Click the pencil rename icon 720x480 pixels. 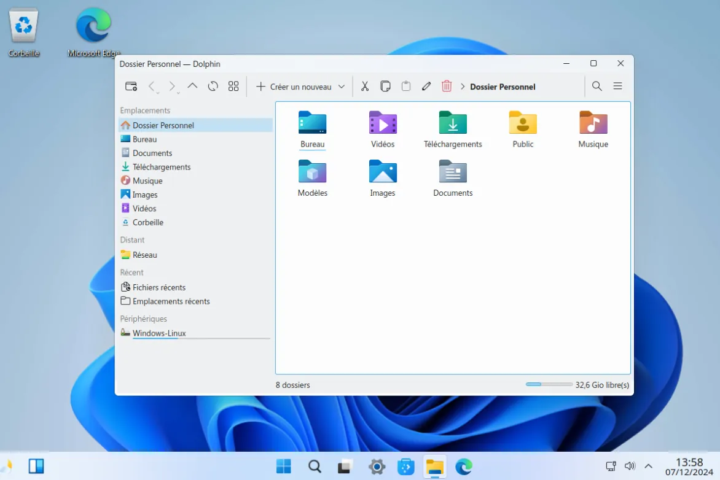click(x=426, y=87)
